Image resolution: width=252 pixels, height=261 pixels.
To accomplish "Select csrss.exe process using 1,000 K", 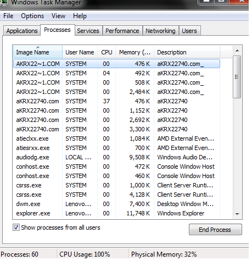I will [116, 185].
